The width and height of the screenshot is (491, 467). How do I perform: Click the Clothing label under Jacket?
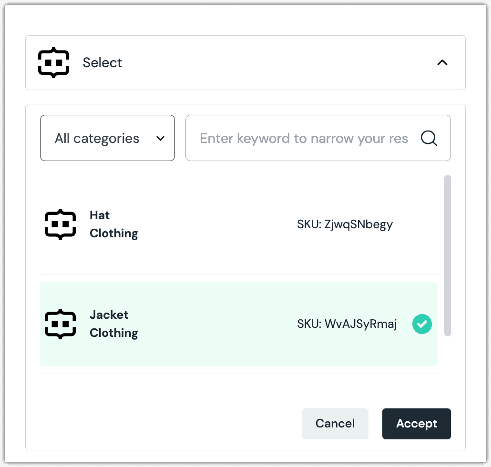click(113, 333)
